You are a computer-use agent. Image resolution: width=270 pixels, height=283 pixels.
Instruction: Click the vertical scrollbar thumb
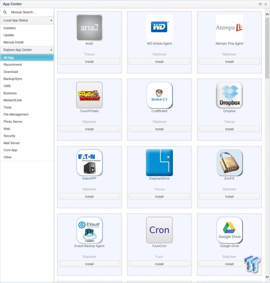[x=267, y=48]
